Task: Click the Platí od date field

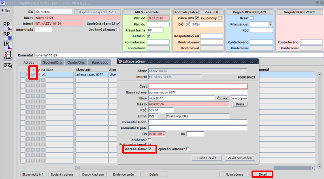Action: (x=158, y=18)
